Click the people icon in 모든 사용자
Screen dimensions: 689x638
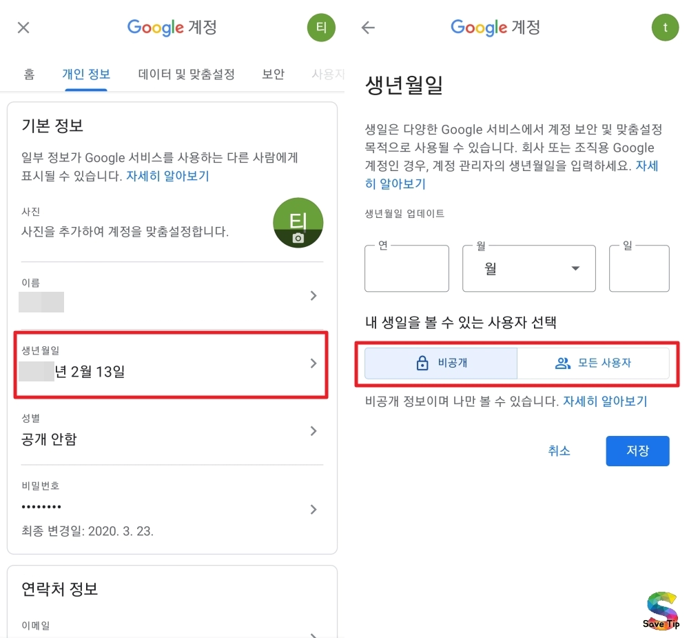562,363
